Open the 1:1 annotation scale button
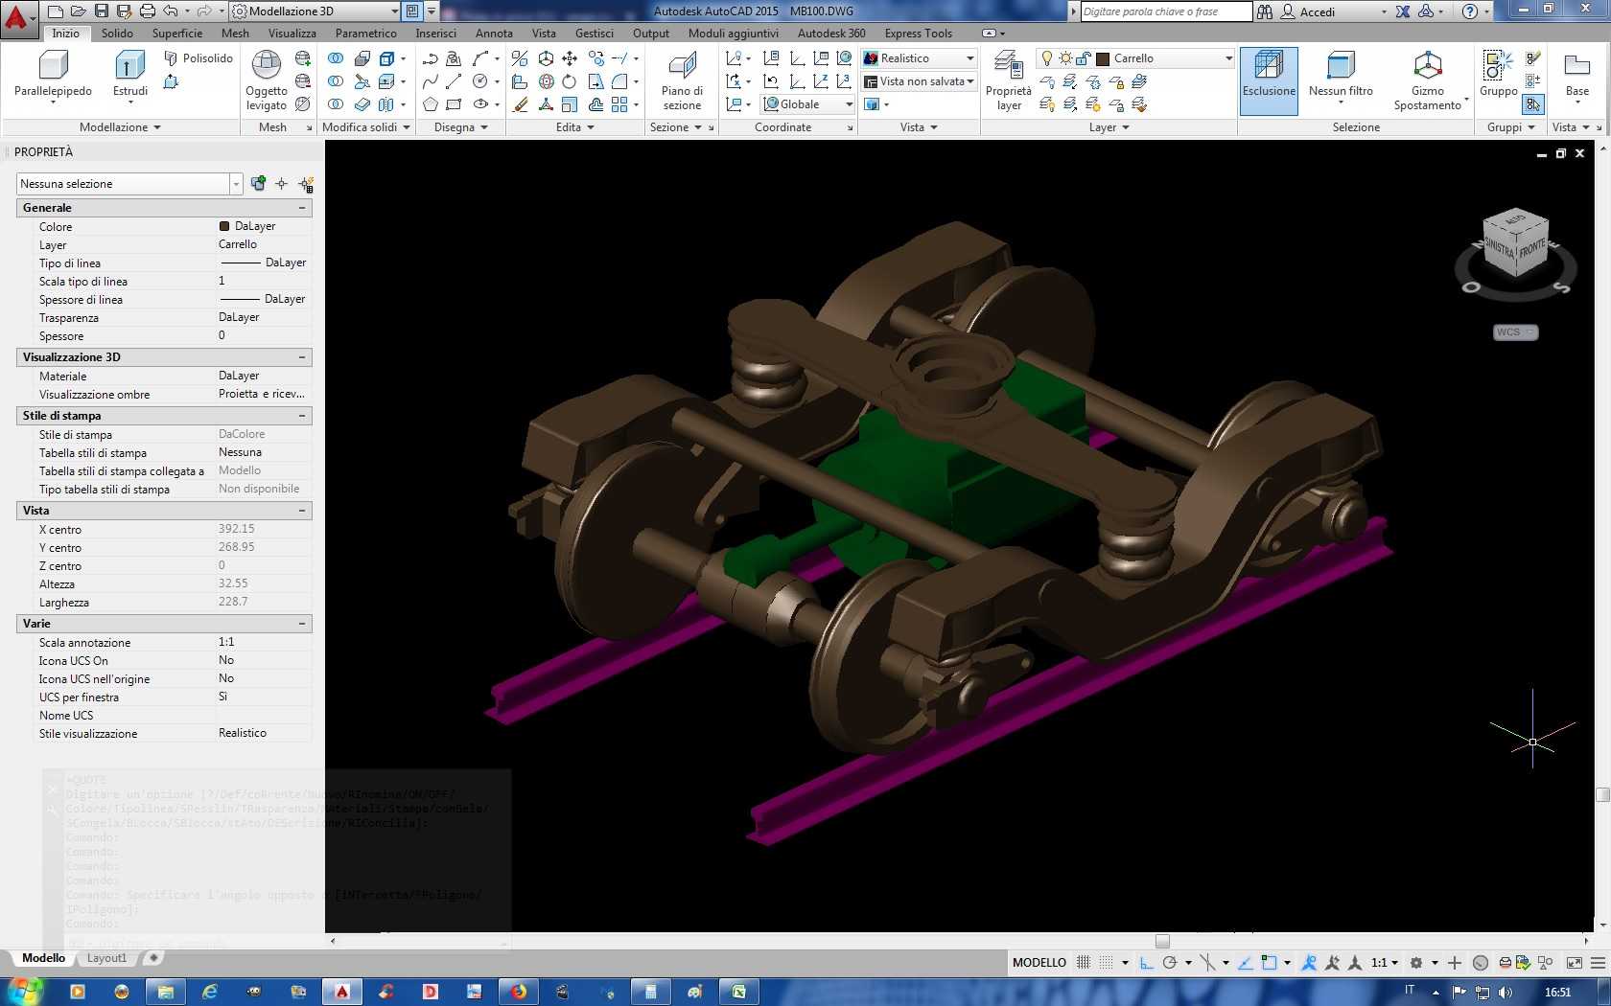The height and width of the screenshot is (1006, 1611). pyautogui.click(x=1384, y=963)
